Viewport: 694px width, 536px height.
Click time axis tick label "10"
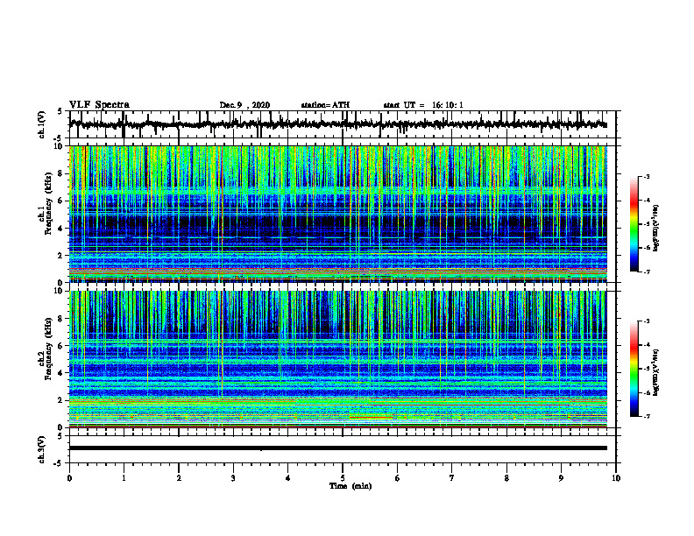coord(616,478)
